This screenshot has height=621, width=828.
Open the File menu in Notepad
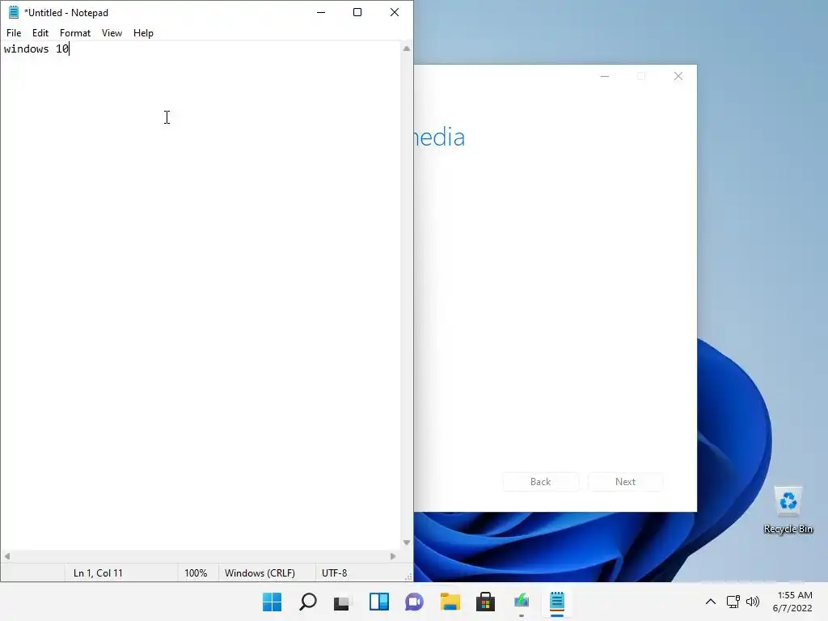tap(14, 32)
